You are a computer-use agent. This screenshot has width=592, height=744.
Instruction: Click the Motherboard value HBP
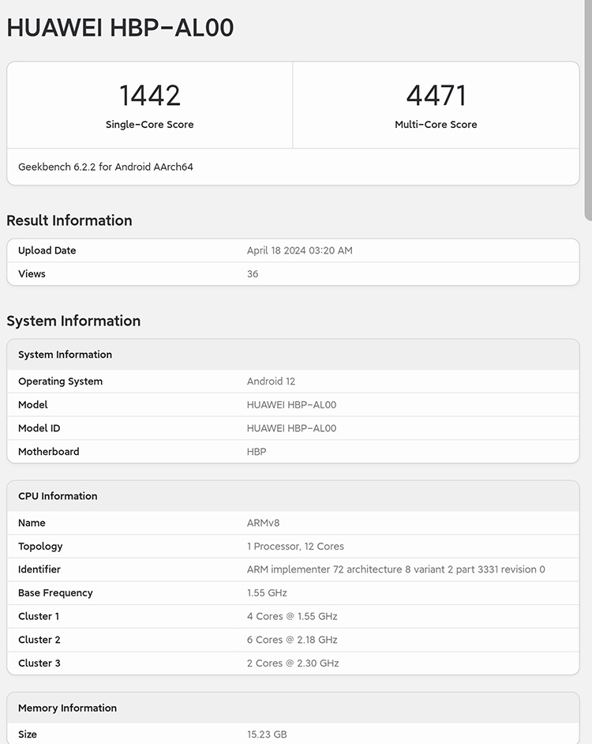pos(257,452)
